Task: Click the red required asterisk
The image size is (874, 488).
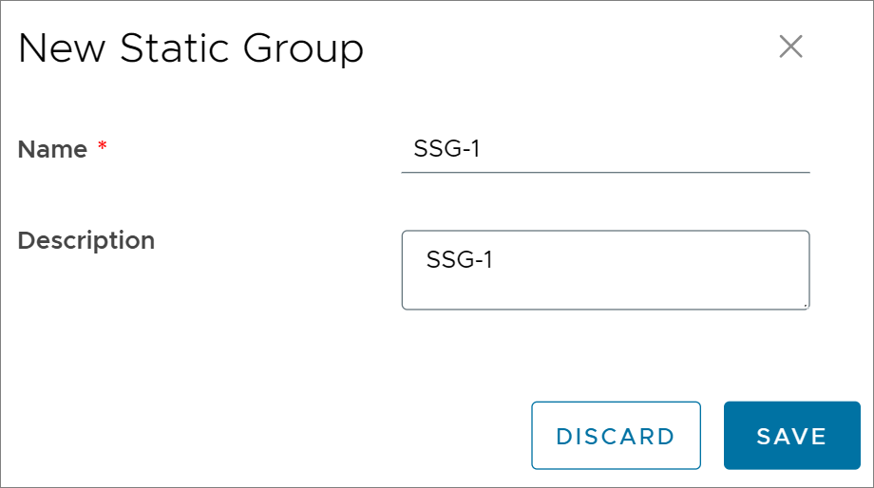Action: point(102,146)
